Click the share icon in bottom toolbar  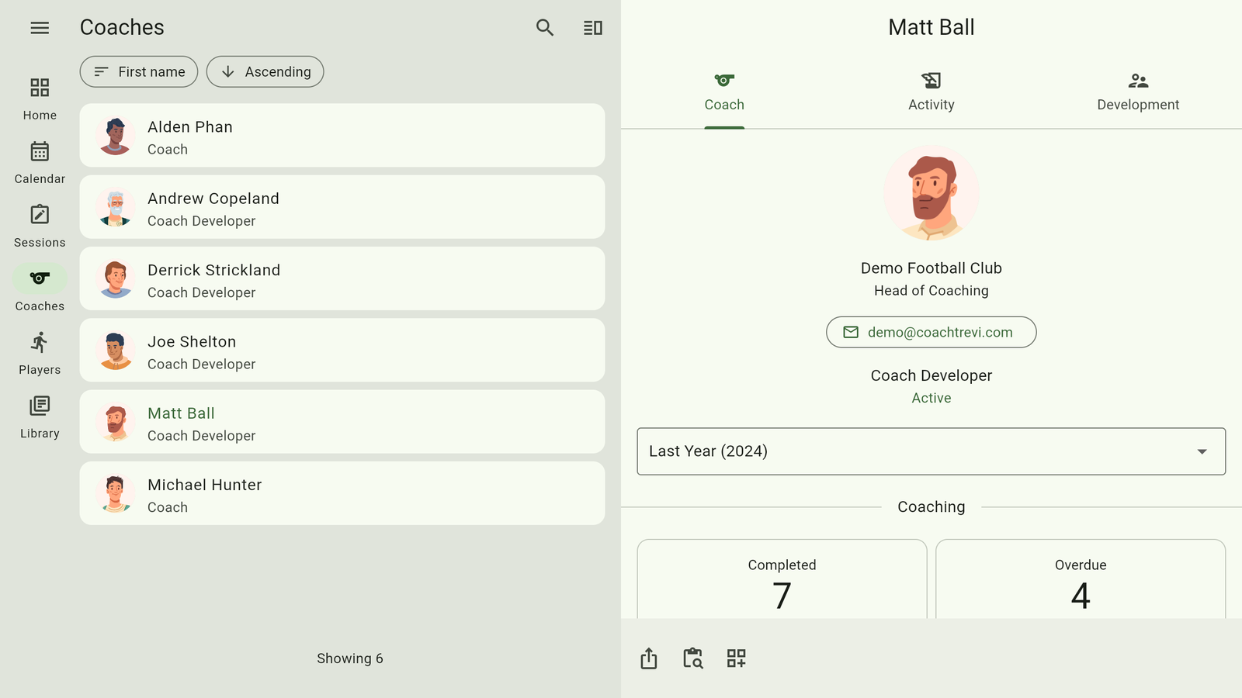point(649,658)
